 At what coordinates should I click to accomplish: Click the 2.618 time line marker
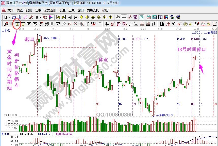[x=194, y=39]
